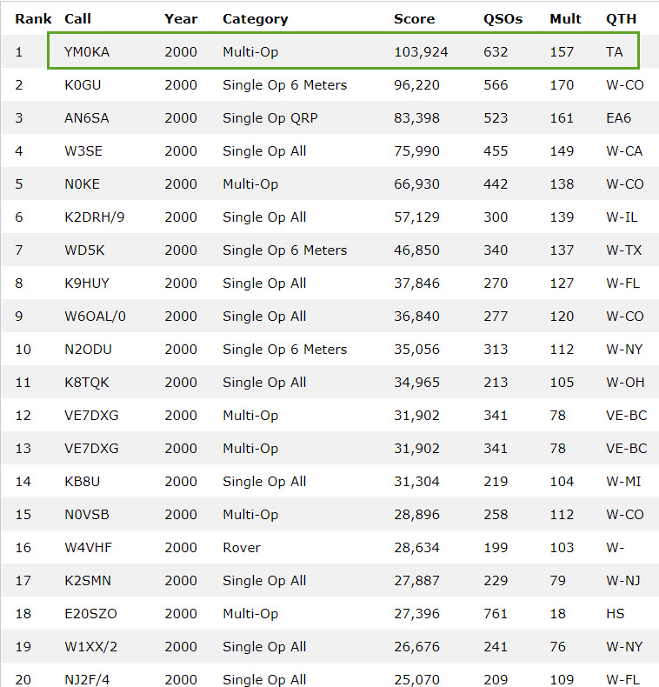Image resolution: width=659 pixels, height=687 pixels.
Task: Select the Category column header
Action: (255, 18)
